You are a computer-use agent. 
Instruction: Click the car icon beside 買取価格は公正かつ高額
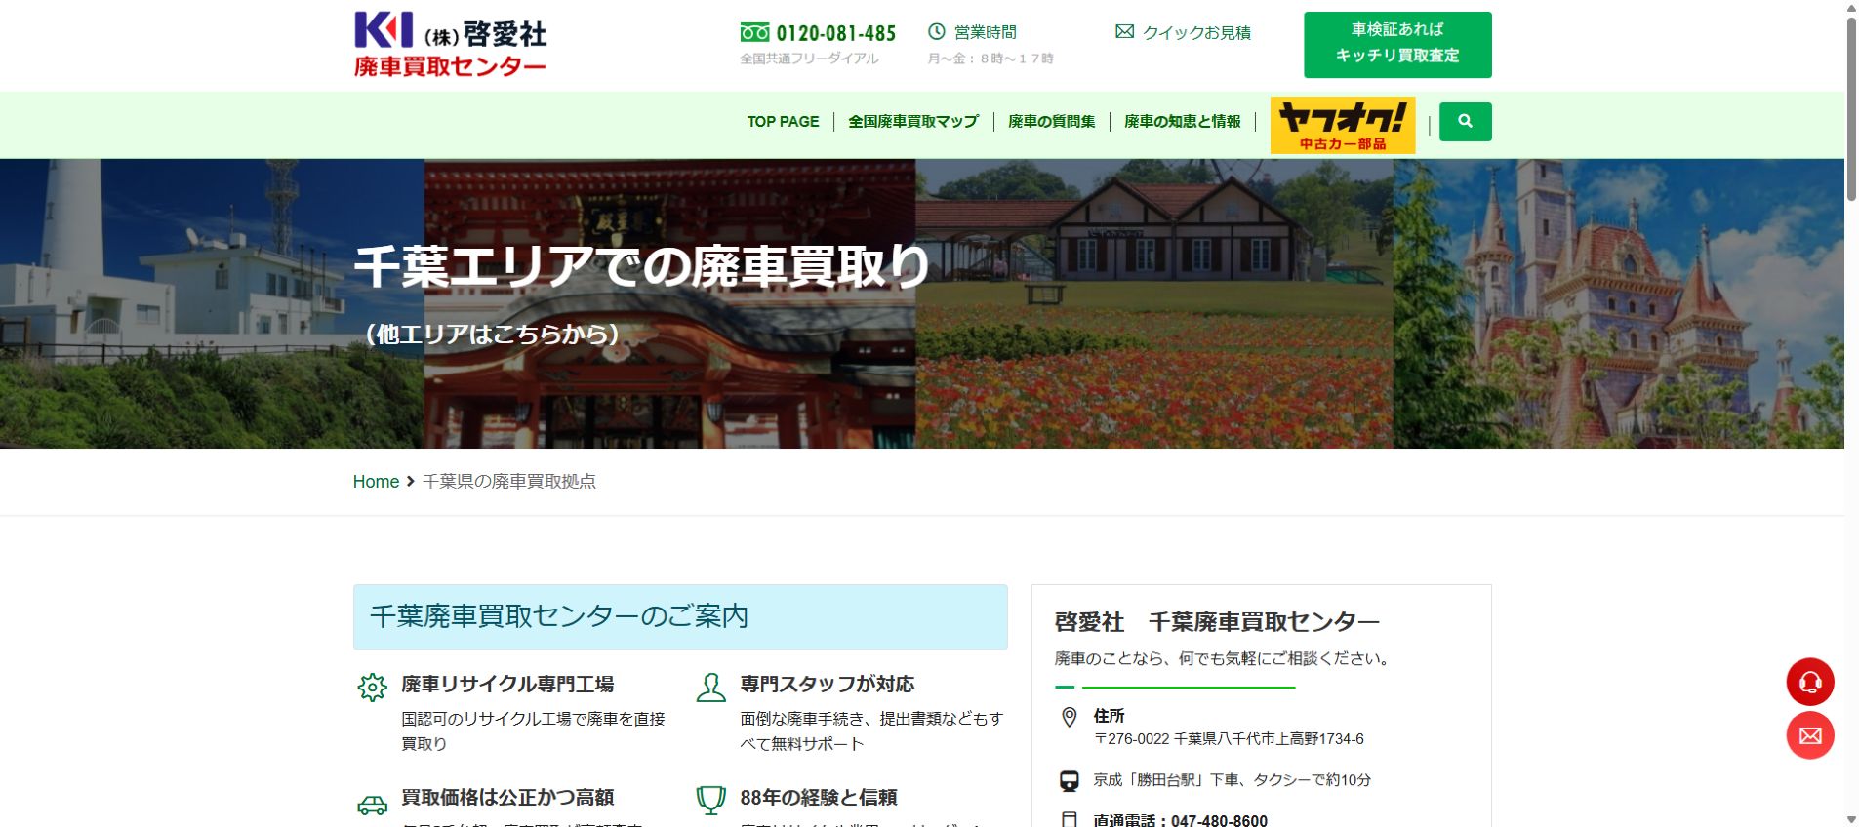click(372, 805)
